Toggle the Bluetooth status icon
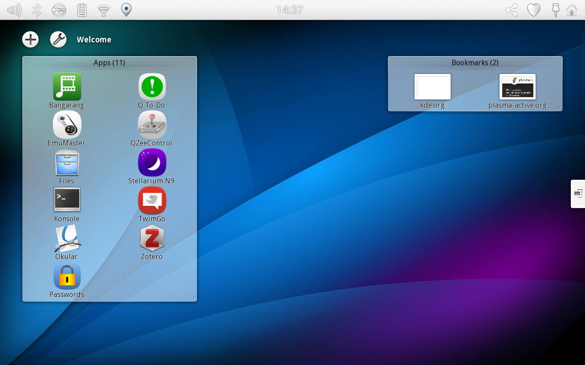The image size is (585, 365). pyautogui.click(x=37, y=10)
